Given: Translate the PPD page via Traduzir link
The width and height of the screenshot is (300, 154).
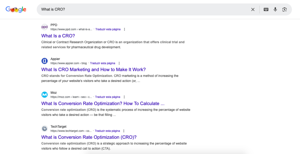Looking at the screenshot, I should click(x=108, y=29).
